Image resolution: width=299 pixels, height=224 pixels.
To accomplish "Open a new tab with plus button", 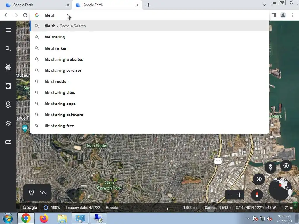I will (x=149, y=5).
